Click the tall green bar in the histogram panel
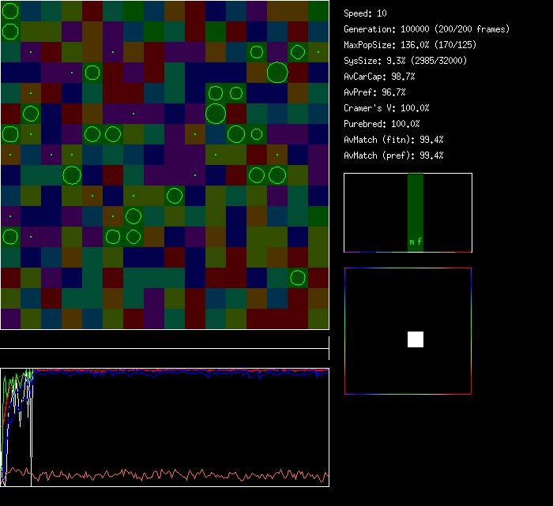 (416, 205)
